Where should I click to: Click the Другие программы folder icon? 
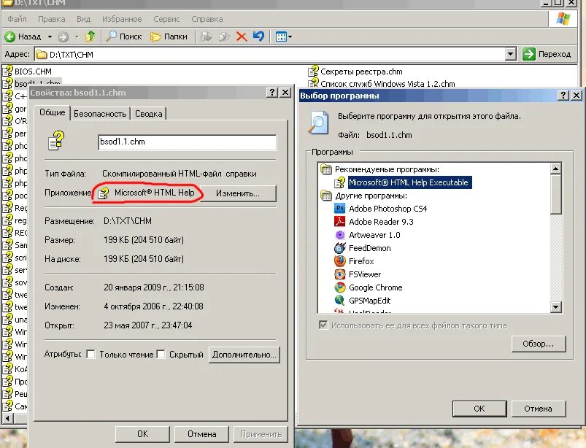coord(326,196)
